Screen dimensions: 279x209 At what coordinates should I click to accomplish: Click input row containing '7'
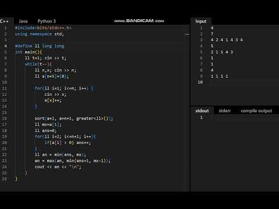click(212, 34)
